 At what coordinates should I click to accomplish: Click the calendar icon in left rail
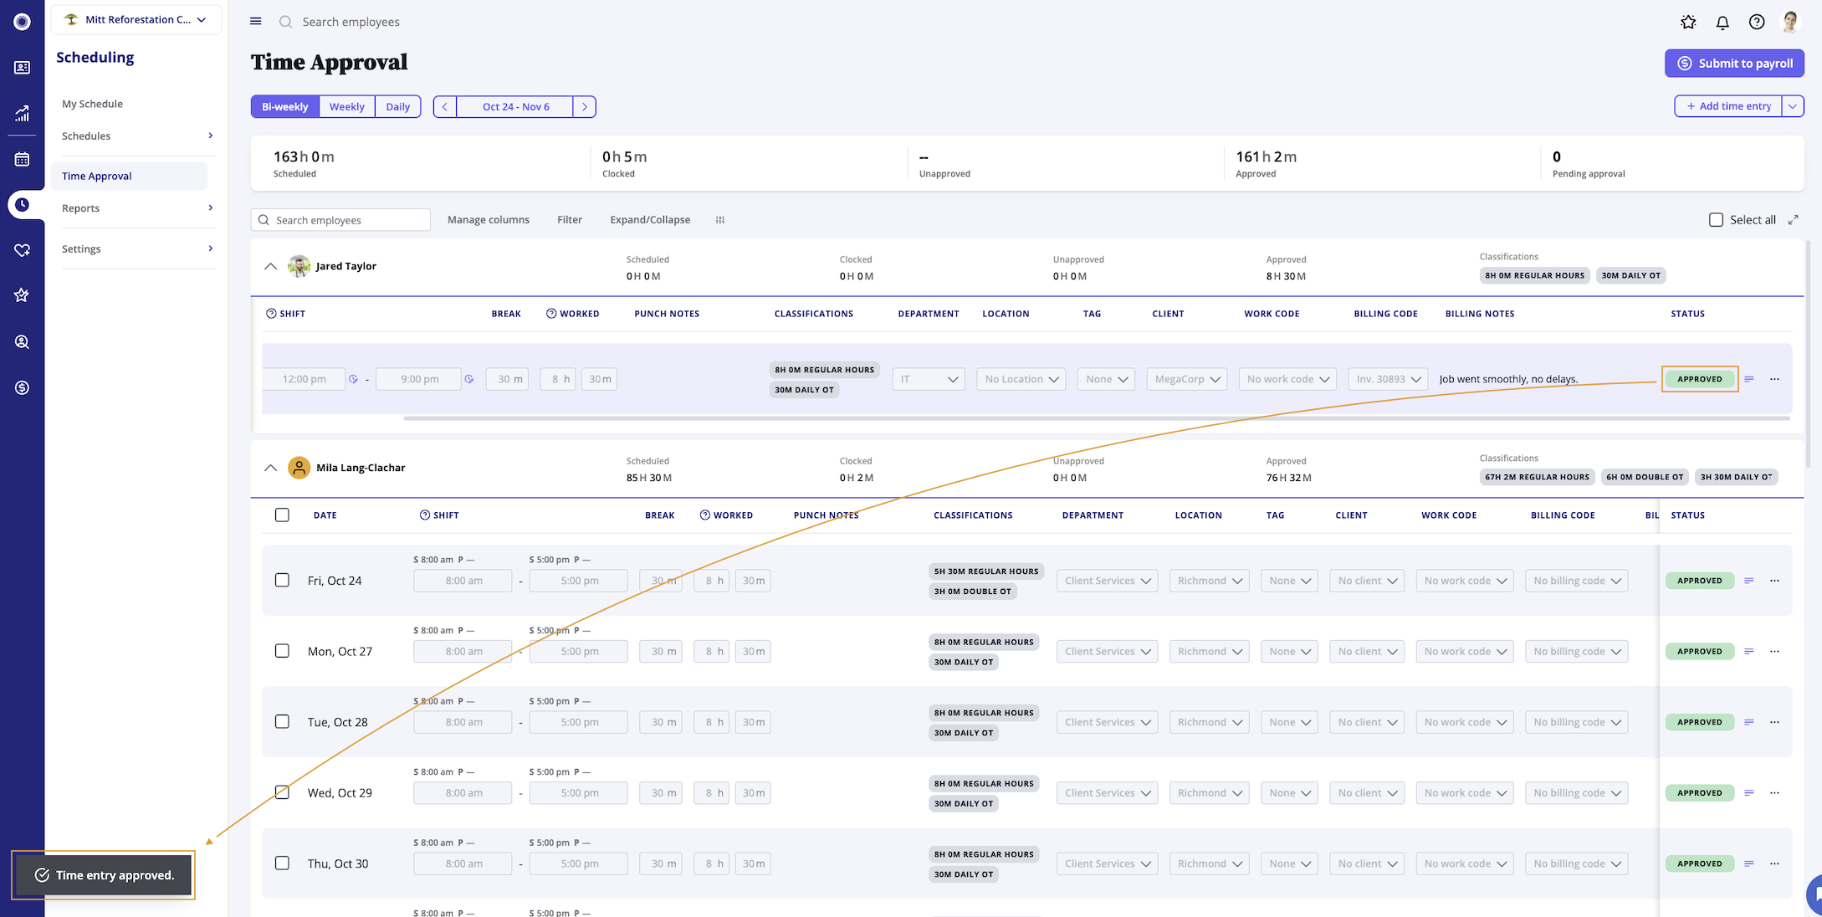[x=23, y=159]
